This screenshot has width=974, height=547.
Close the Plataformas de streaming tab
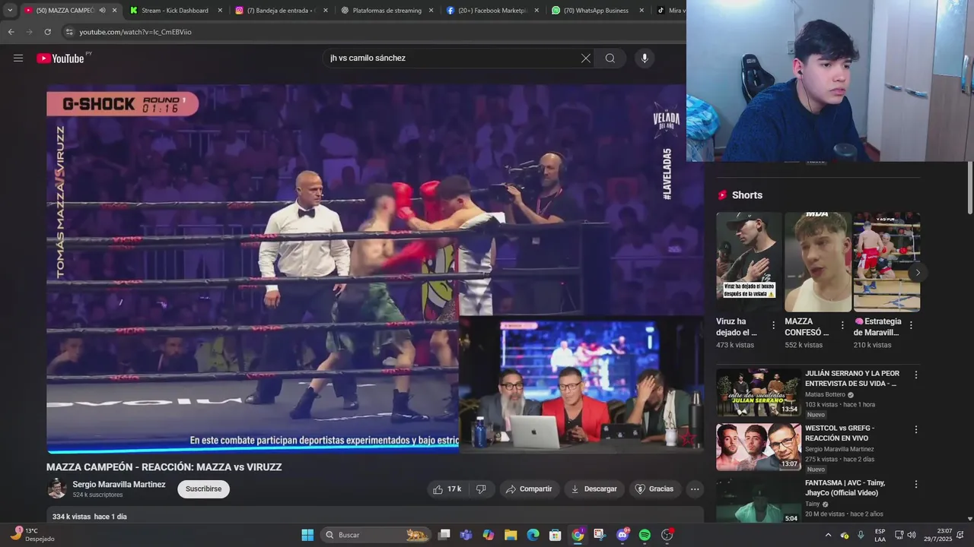click(x=431, y=11)
